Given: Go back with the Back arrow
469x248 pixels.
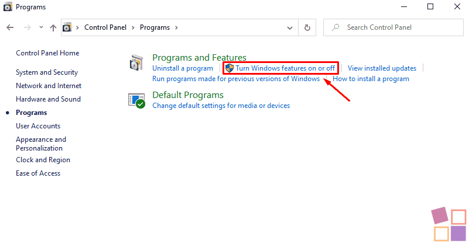Looking at the screenshot, I should (x=10, y=28).
